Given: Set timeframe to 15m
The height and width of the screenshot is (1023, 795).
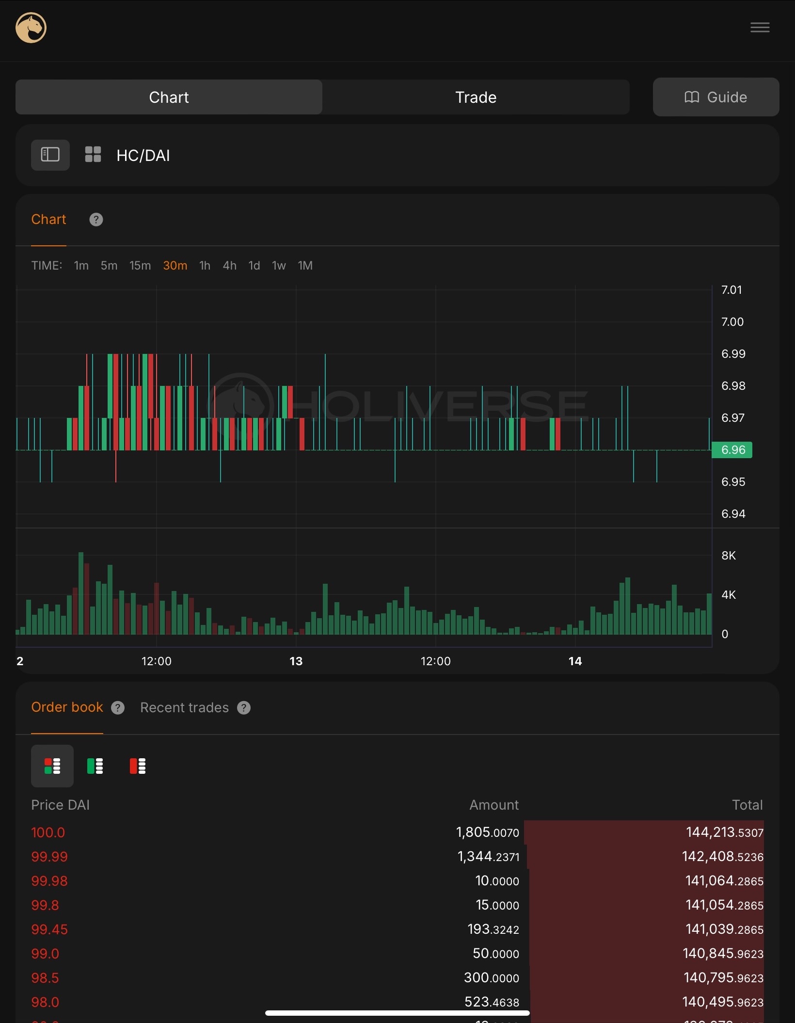Looking at the screenshot, I should point(140,266).
